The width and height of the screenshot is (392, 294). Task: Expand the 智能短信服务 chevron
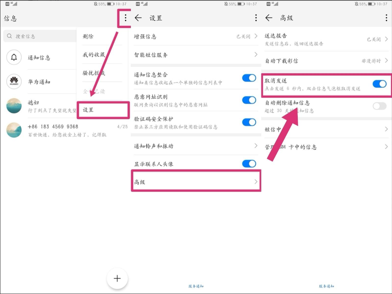[x=256, y=54]
